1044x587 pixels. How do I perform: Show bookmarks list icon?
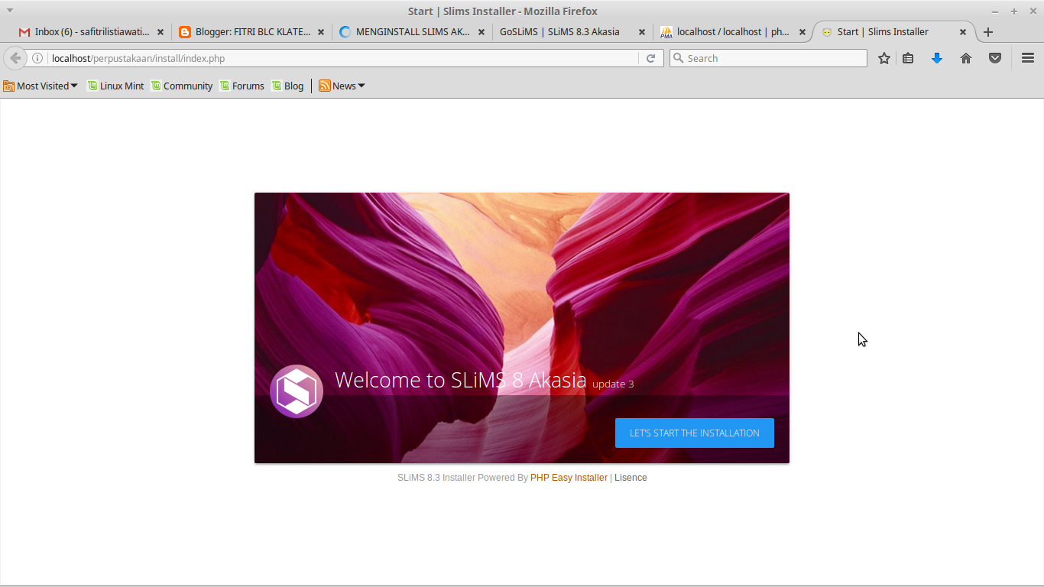[908, 58]
